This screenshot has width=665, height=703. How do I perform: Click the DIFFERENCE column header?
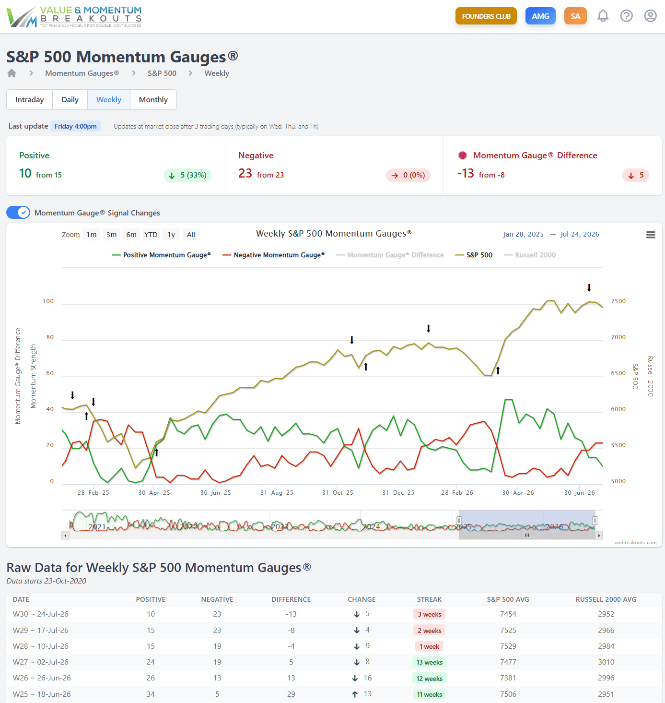291,599
